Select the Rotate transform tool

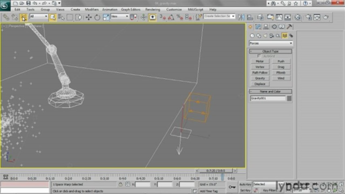pos(97,18)
